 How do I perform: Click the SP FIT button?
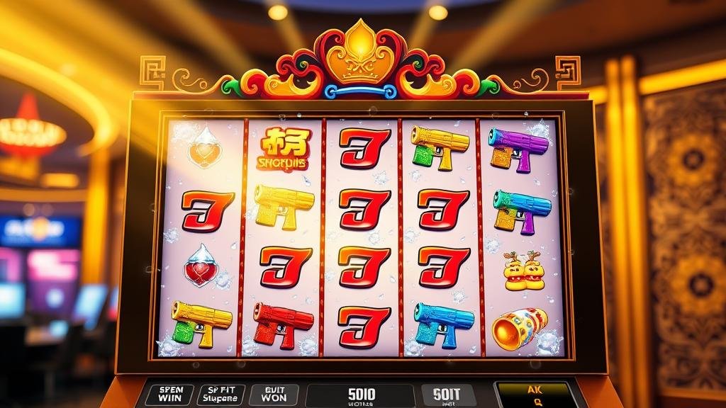221,395
